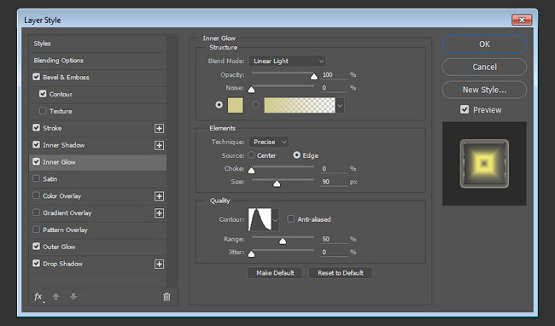The height and width of the screenshot is (326, 555).
Task: Enable Gradient Overlay checkbox
Action: point(36,212)
